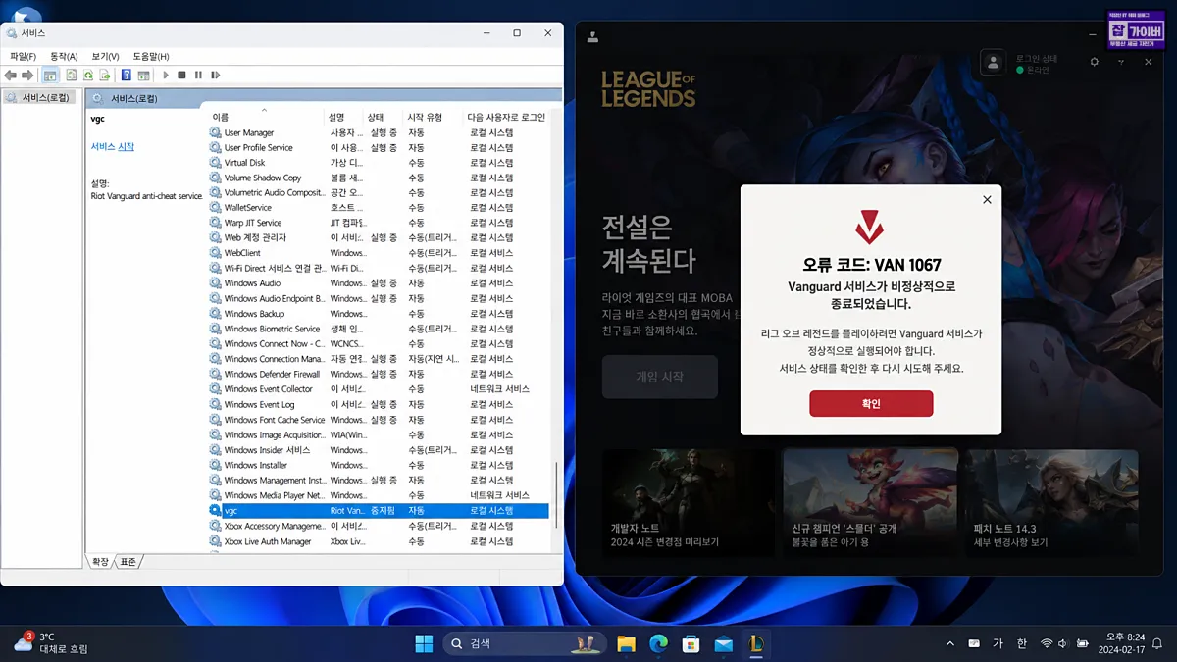
Task: Restart the service with the restart icon
Action: (x=215, y=76)
